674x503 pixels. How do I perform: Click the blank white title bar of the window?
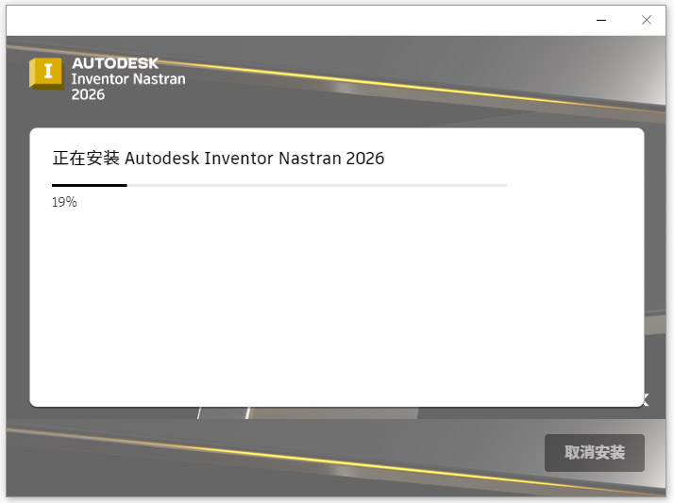click(x=283, y=19)
